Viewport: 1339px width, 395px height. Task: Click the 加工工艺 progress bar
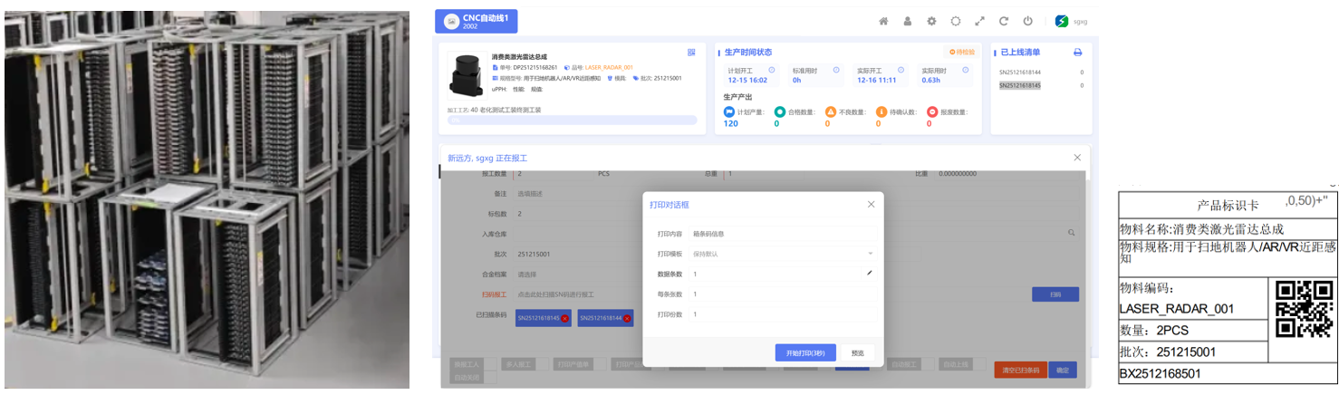(x=572, y=120)
